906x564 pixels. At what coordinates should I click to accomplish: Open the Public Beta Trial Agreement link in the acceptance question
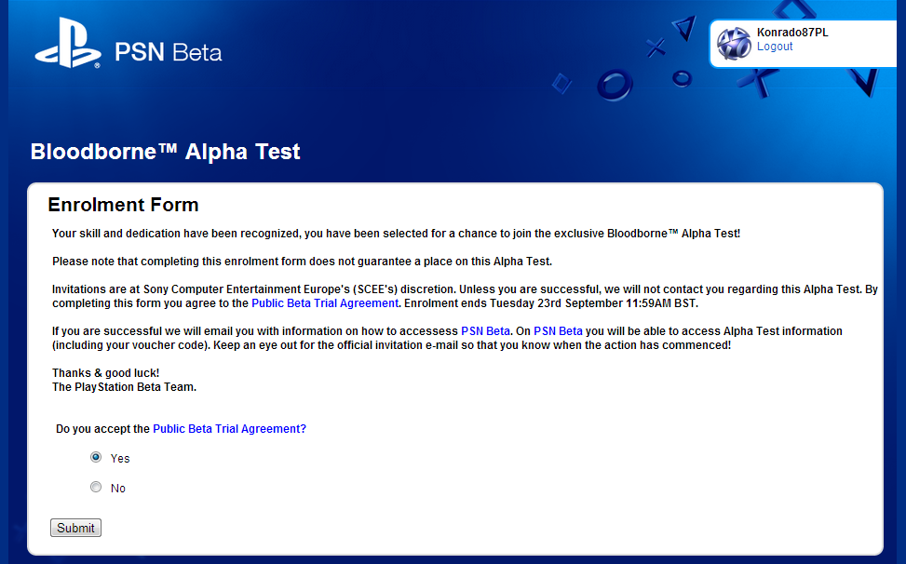(x=229, y=429)
